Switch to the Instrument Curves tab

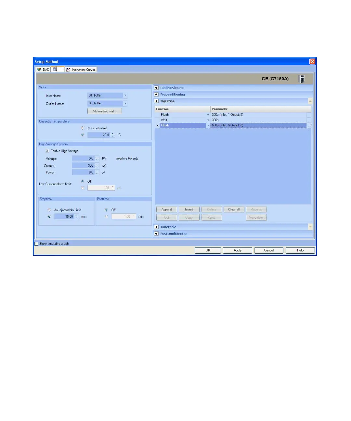81,70
